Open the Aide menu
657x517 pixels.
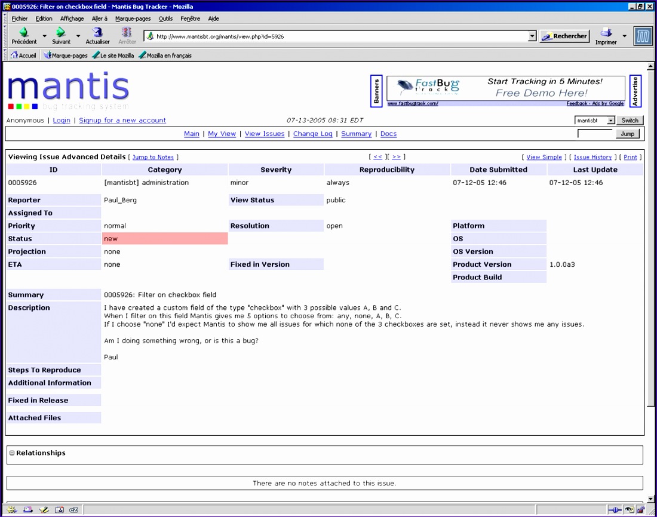(214, 19)
